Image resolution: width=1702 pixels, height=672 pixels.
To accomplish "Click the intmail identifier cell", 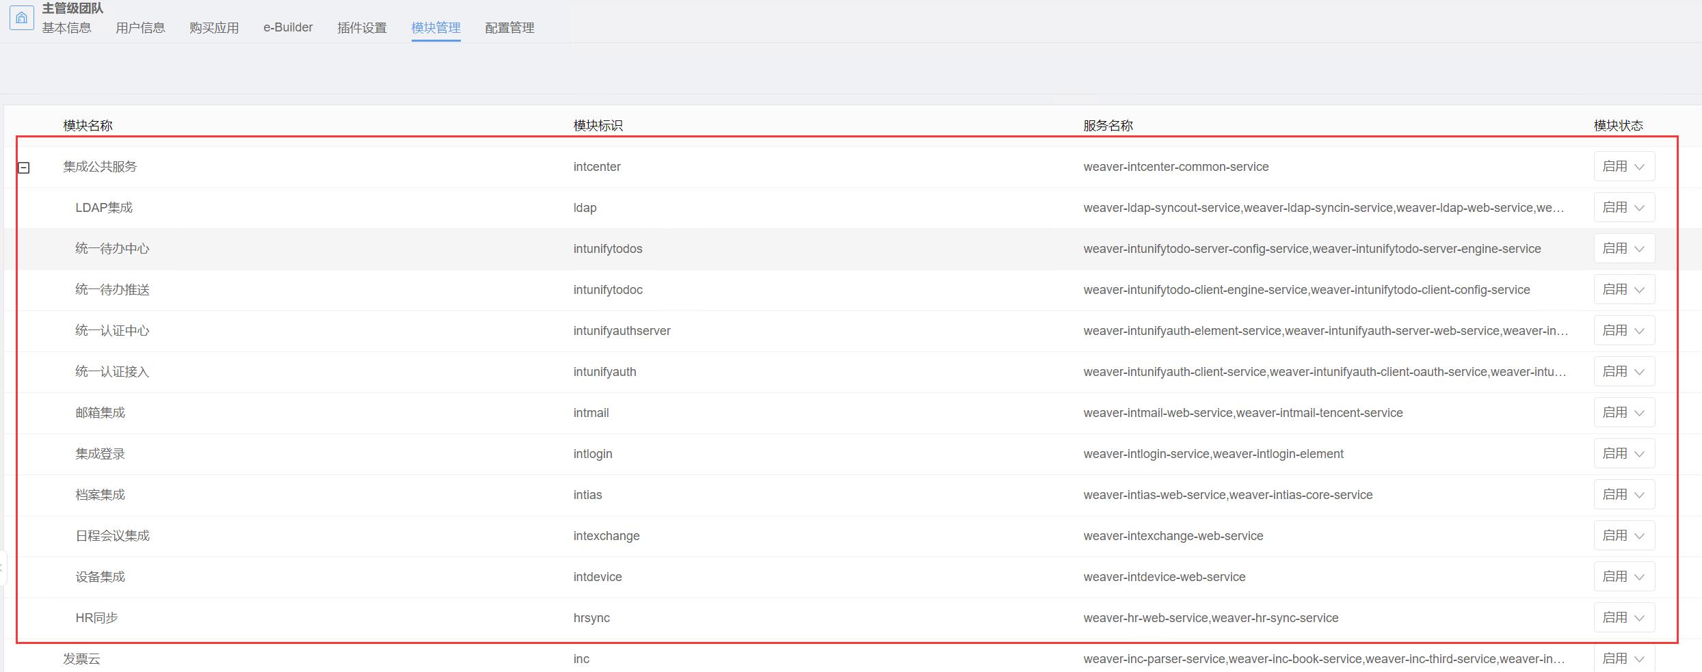I will click(x=591, y=413).
